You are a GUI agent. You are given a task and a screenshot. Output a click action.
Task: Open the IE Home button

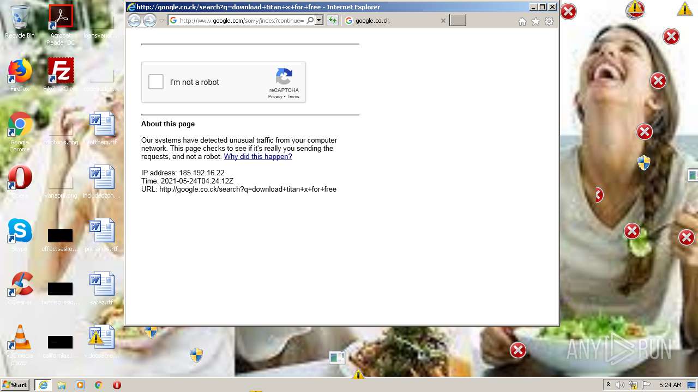tap(522, 21)
